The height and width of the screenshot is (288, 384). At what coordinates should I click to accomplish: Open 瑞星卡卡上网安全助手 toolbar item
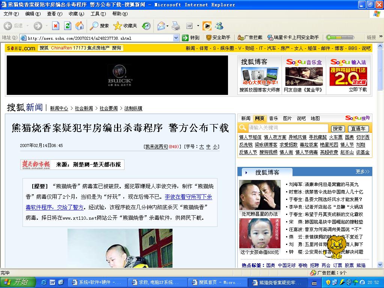(x=293, y=37)
